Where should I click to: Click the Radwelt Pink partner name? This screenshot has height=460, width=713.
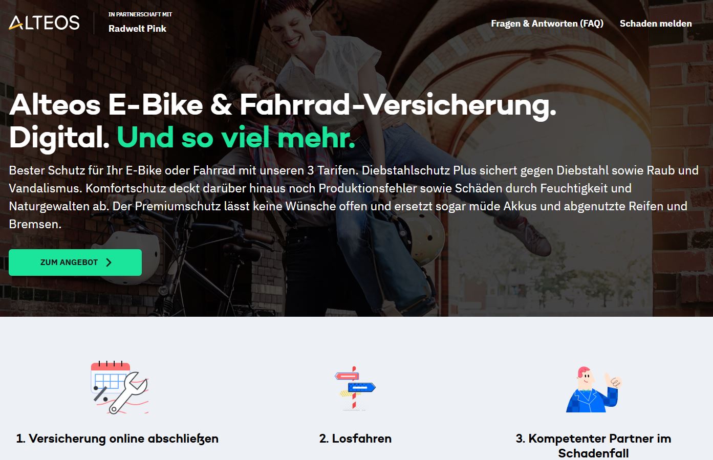[x=137, y=29]
